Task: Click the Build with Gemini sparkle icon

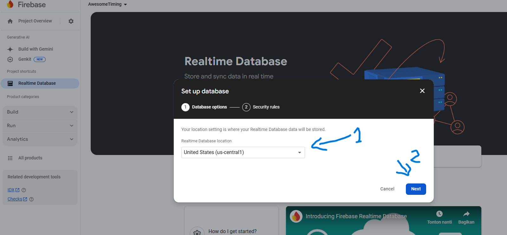Action: point(10,49)
